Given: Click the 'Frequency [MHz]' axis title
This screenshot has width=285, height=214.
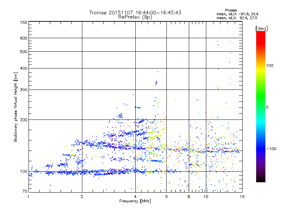Looking at the screenshot, I should (x=135, y=201).
